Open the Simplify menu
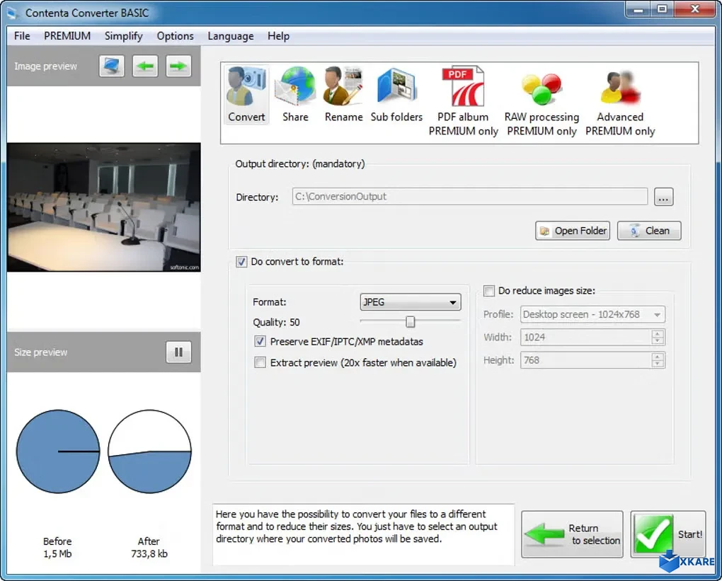This screenshot has height=581, width=722. point(123,36)
